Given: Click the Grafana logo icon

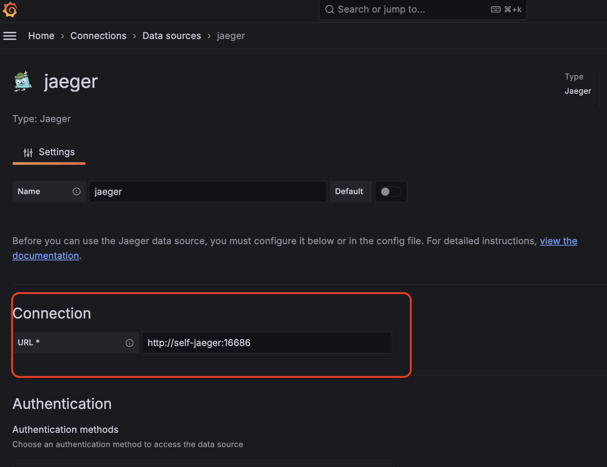Looking at the screenshot, I should (x=10, y=9).
